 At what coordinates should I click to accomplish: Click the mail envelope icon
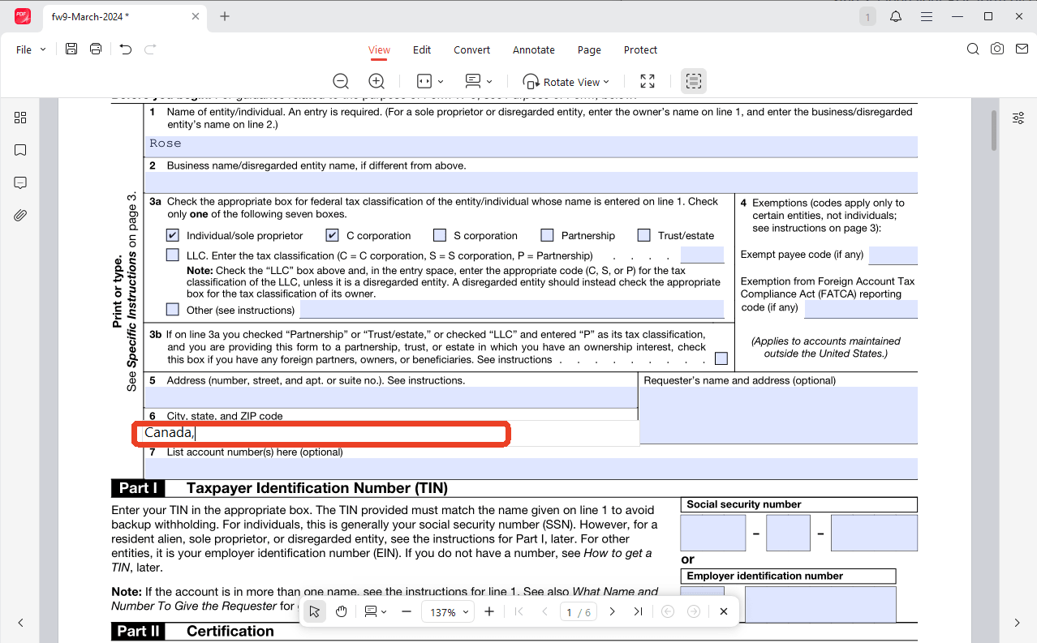(x=1021, y=49)
